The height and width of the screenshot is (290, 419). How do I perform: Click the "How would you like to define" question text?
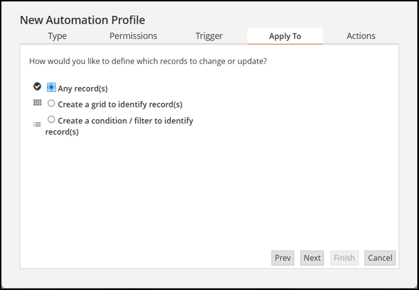(x=148, y=61)
